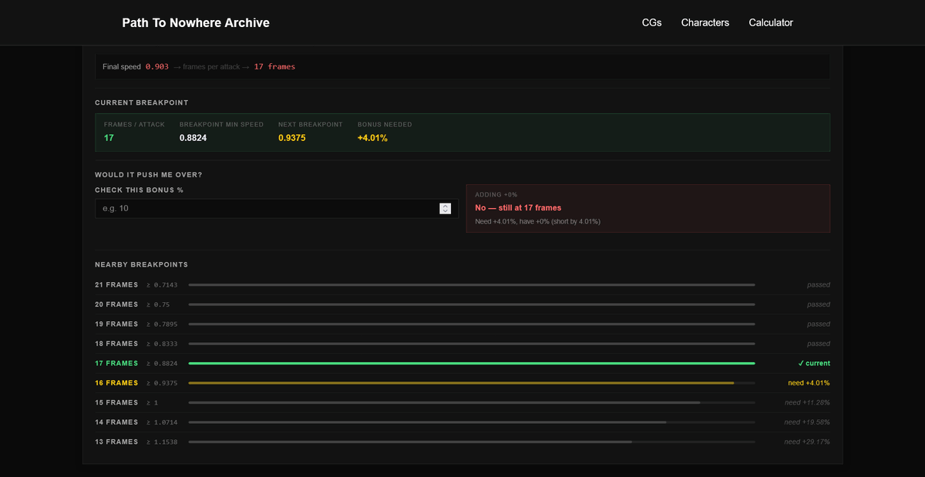The width and height of the screenshot is (925, 477).
Task: Click the bonus % stepper arrows
Action: tap(445, 208)
